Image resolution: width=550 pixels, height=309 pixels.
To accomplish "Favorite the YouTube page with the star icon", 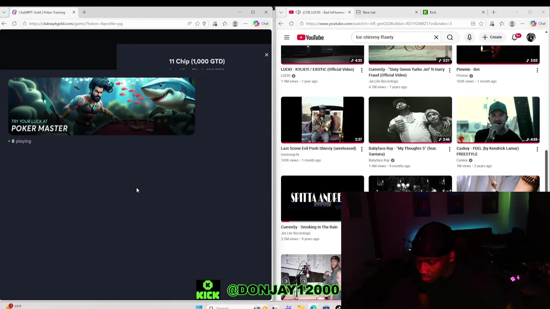I will pos(481,24).
